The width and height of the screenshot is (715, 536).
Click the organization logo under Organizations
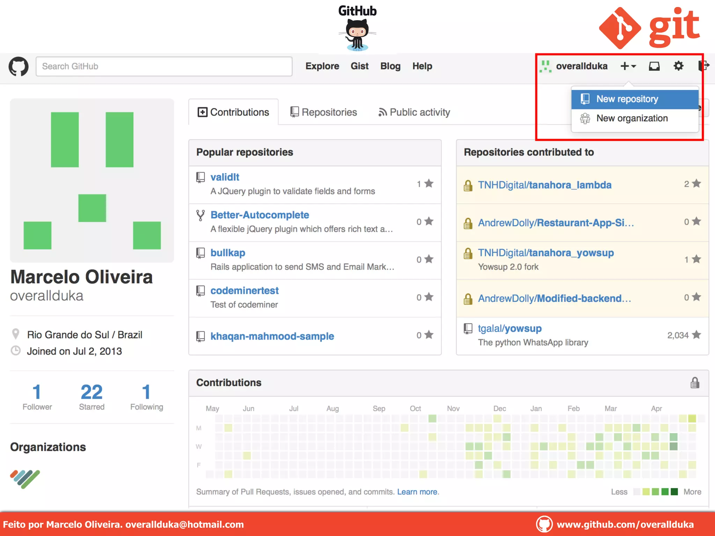click(25, 479)
